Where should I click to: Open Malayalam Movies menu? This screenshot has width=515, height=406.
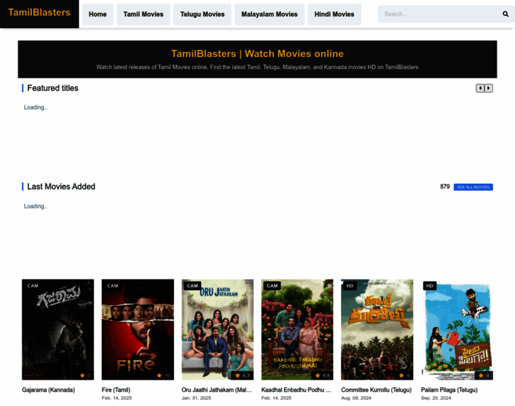click(269, 14)
